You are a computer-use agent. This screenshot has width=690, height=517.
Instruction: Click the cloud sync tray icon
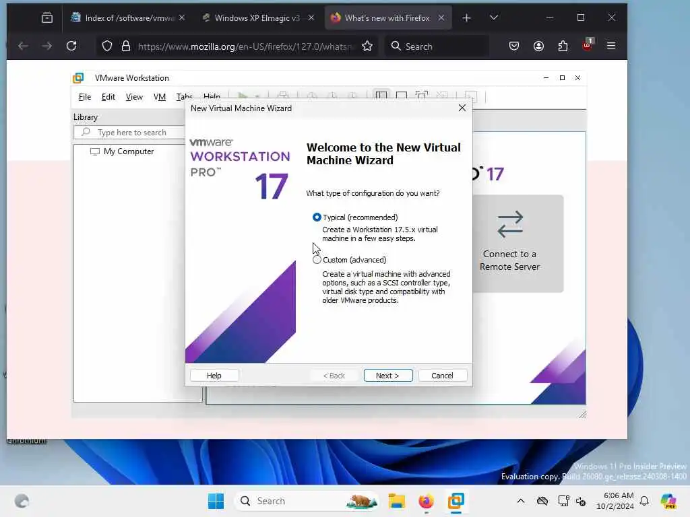click(542, 501)
